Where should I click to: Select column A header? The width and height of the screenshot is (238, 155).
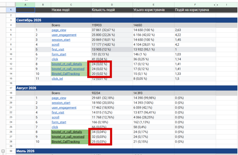25,5
